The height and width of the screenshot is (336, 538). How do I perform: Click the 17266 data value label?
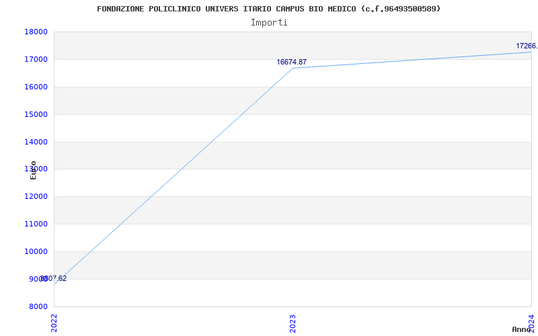527,46
